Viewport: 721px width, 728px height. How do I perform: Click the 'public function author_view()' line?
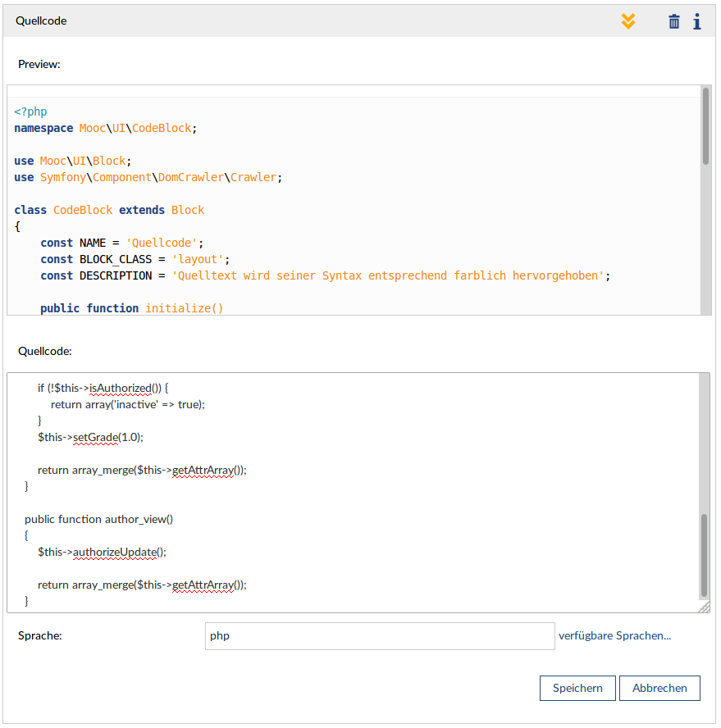point(98,520)
